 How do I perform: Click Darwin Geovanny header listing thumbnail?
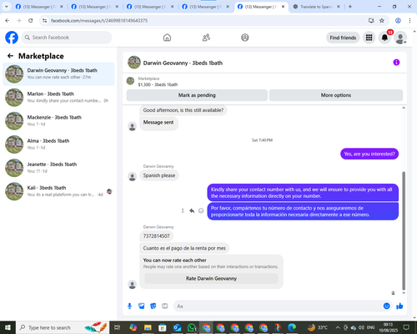point(134,63)
